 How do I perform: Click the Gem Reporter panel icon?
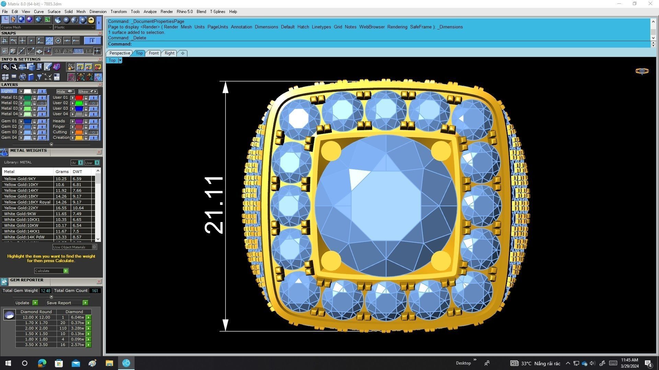[4, 282]
